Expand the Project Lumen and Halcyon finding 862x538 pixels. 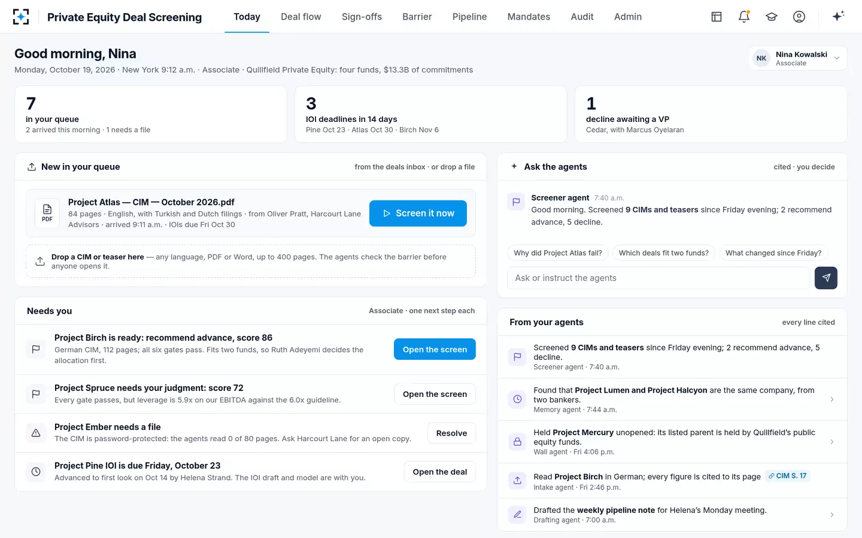832,399
